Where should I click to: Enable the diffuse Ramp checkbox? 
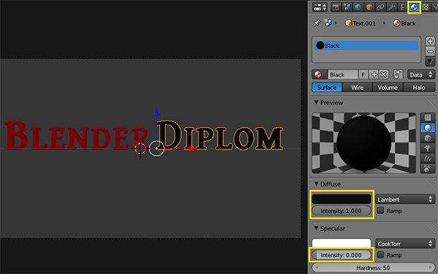click(x=380, y=210)
